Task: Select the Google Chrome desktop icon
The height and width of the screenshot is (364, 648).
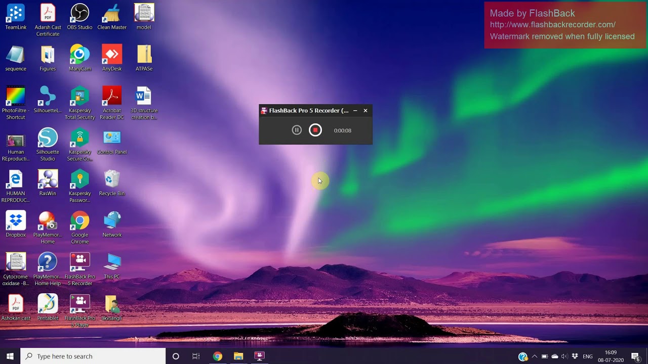Action: (x=79, y=227)
